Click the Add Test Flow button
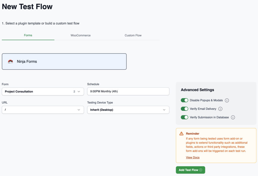The image size is (258, 176). pos(188,170)
